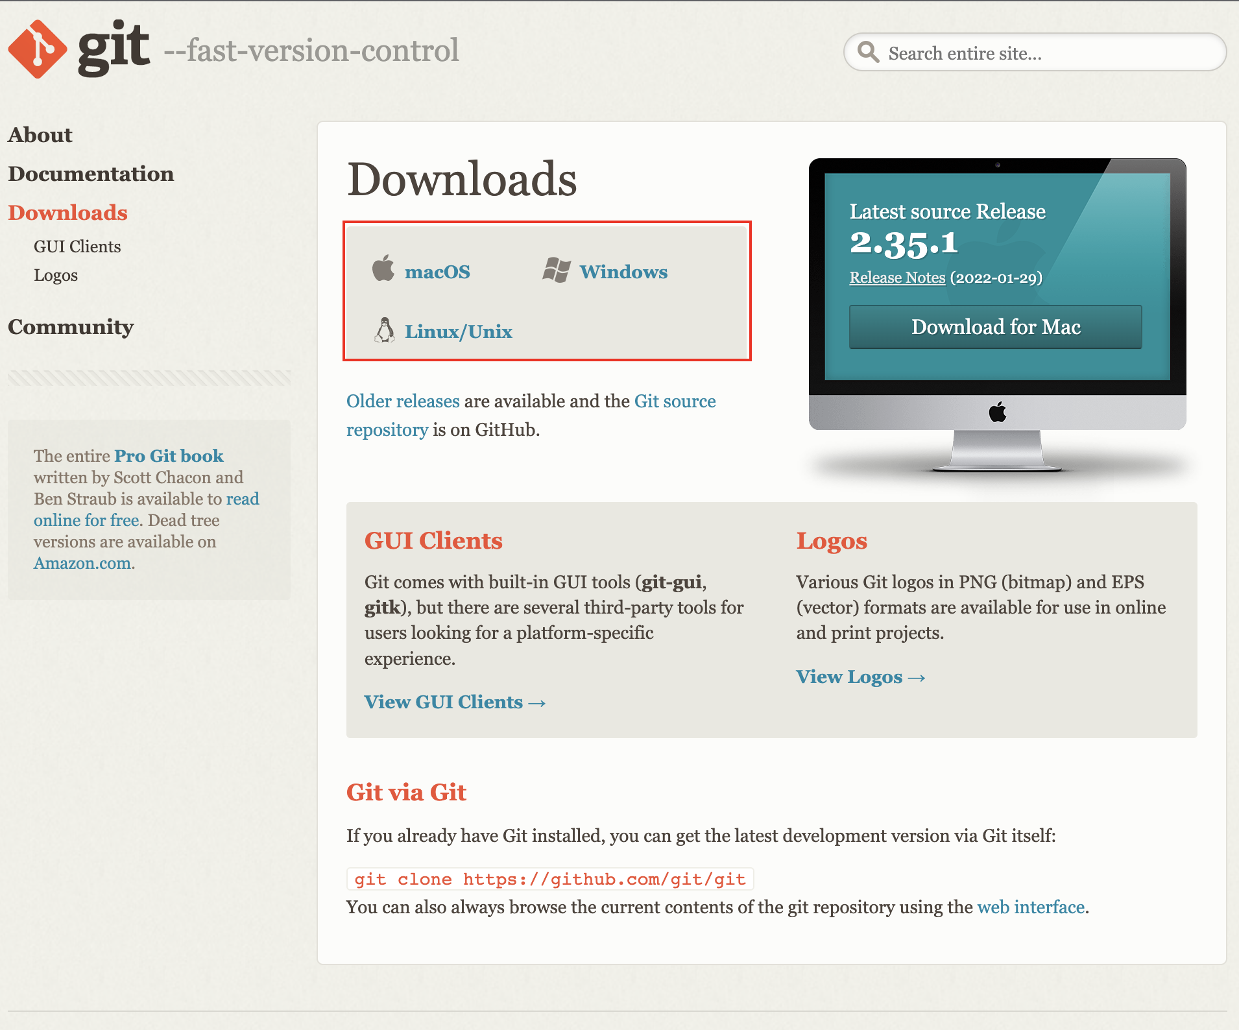The height and width of the screenshot is (1030, 1239).
Task: Select Downloads in the sidebar
Action: (x=67, y=213)
